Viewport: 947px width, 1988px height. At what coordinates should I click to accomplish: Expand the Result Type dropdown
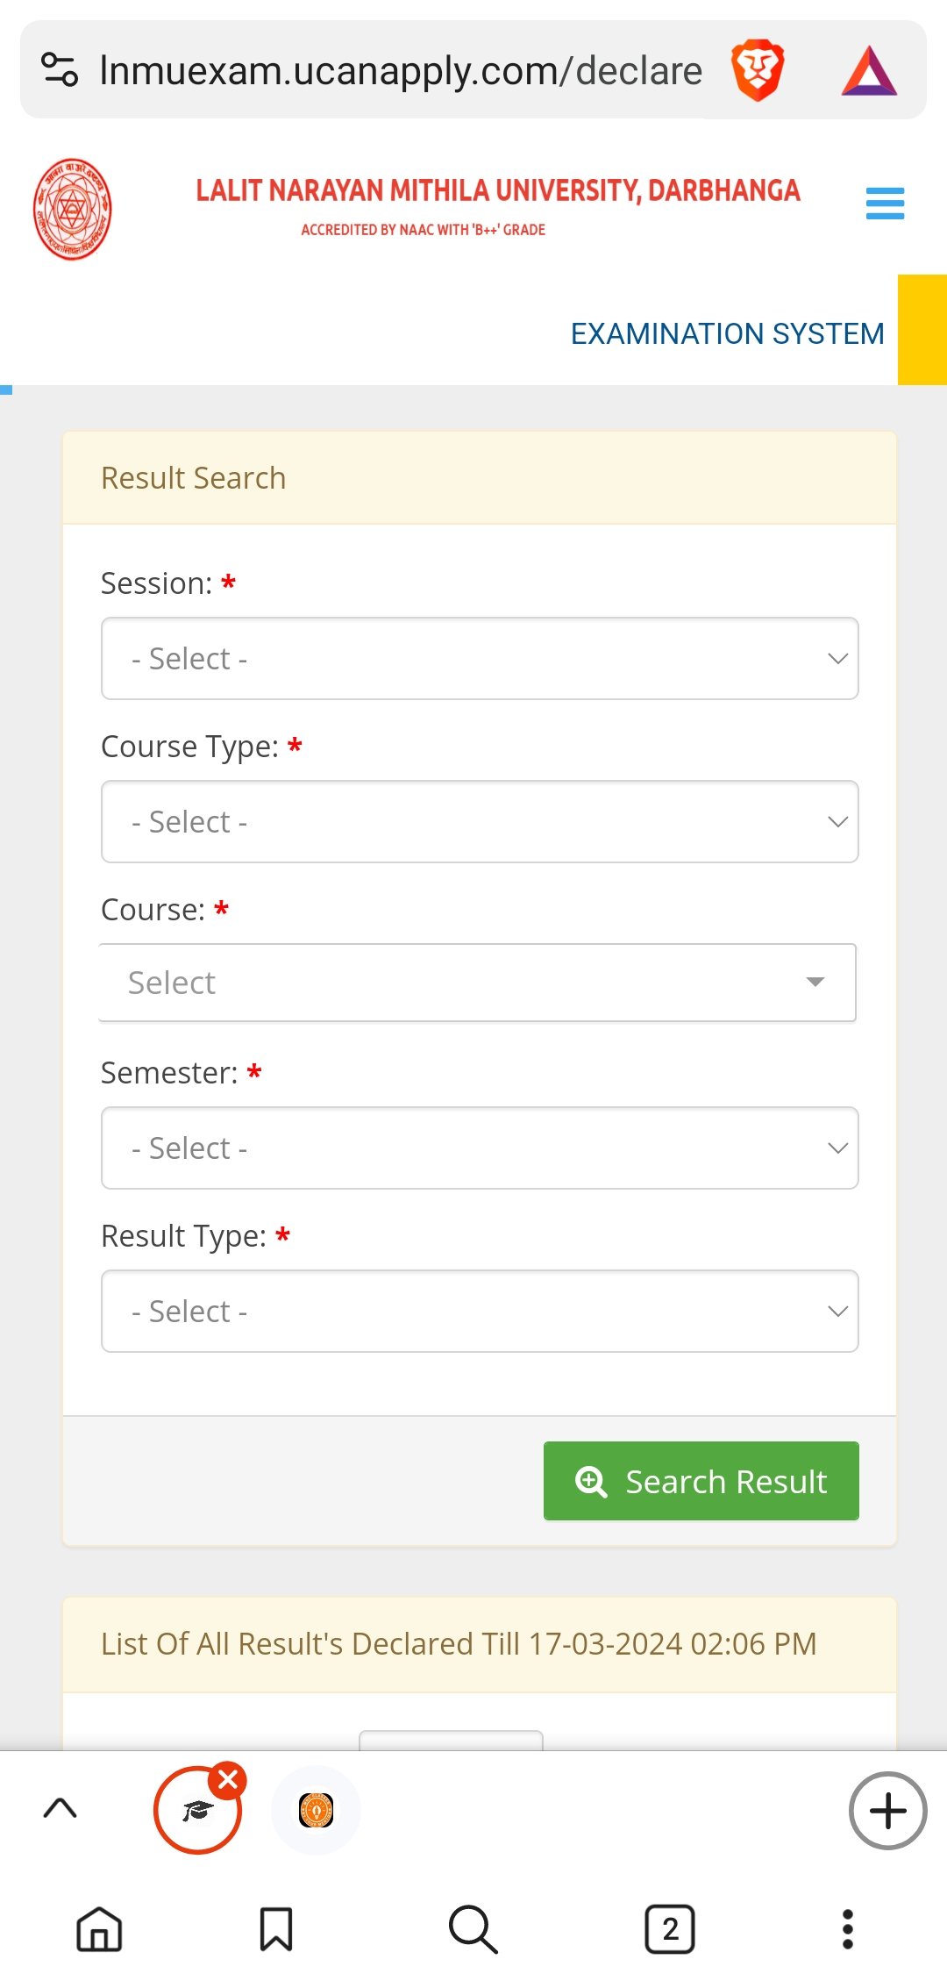(480, 1312)
